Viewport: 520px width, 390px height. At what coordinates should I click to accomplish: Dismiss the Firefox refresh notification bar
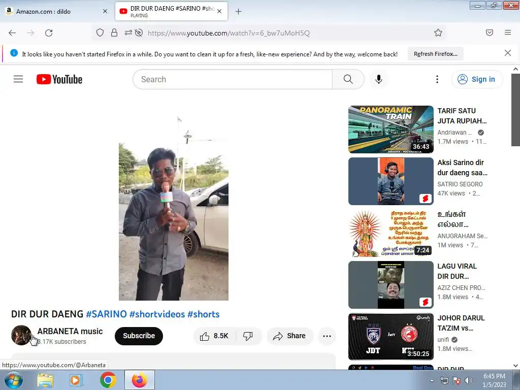508,53
